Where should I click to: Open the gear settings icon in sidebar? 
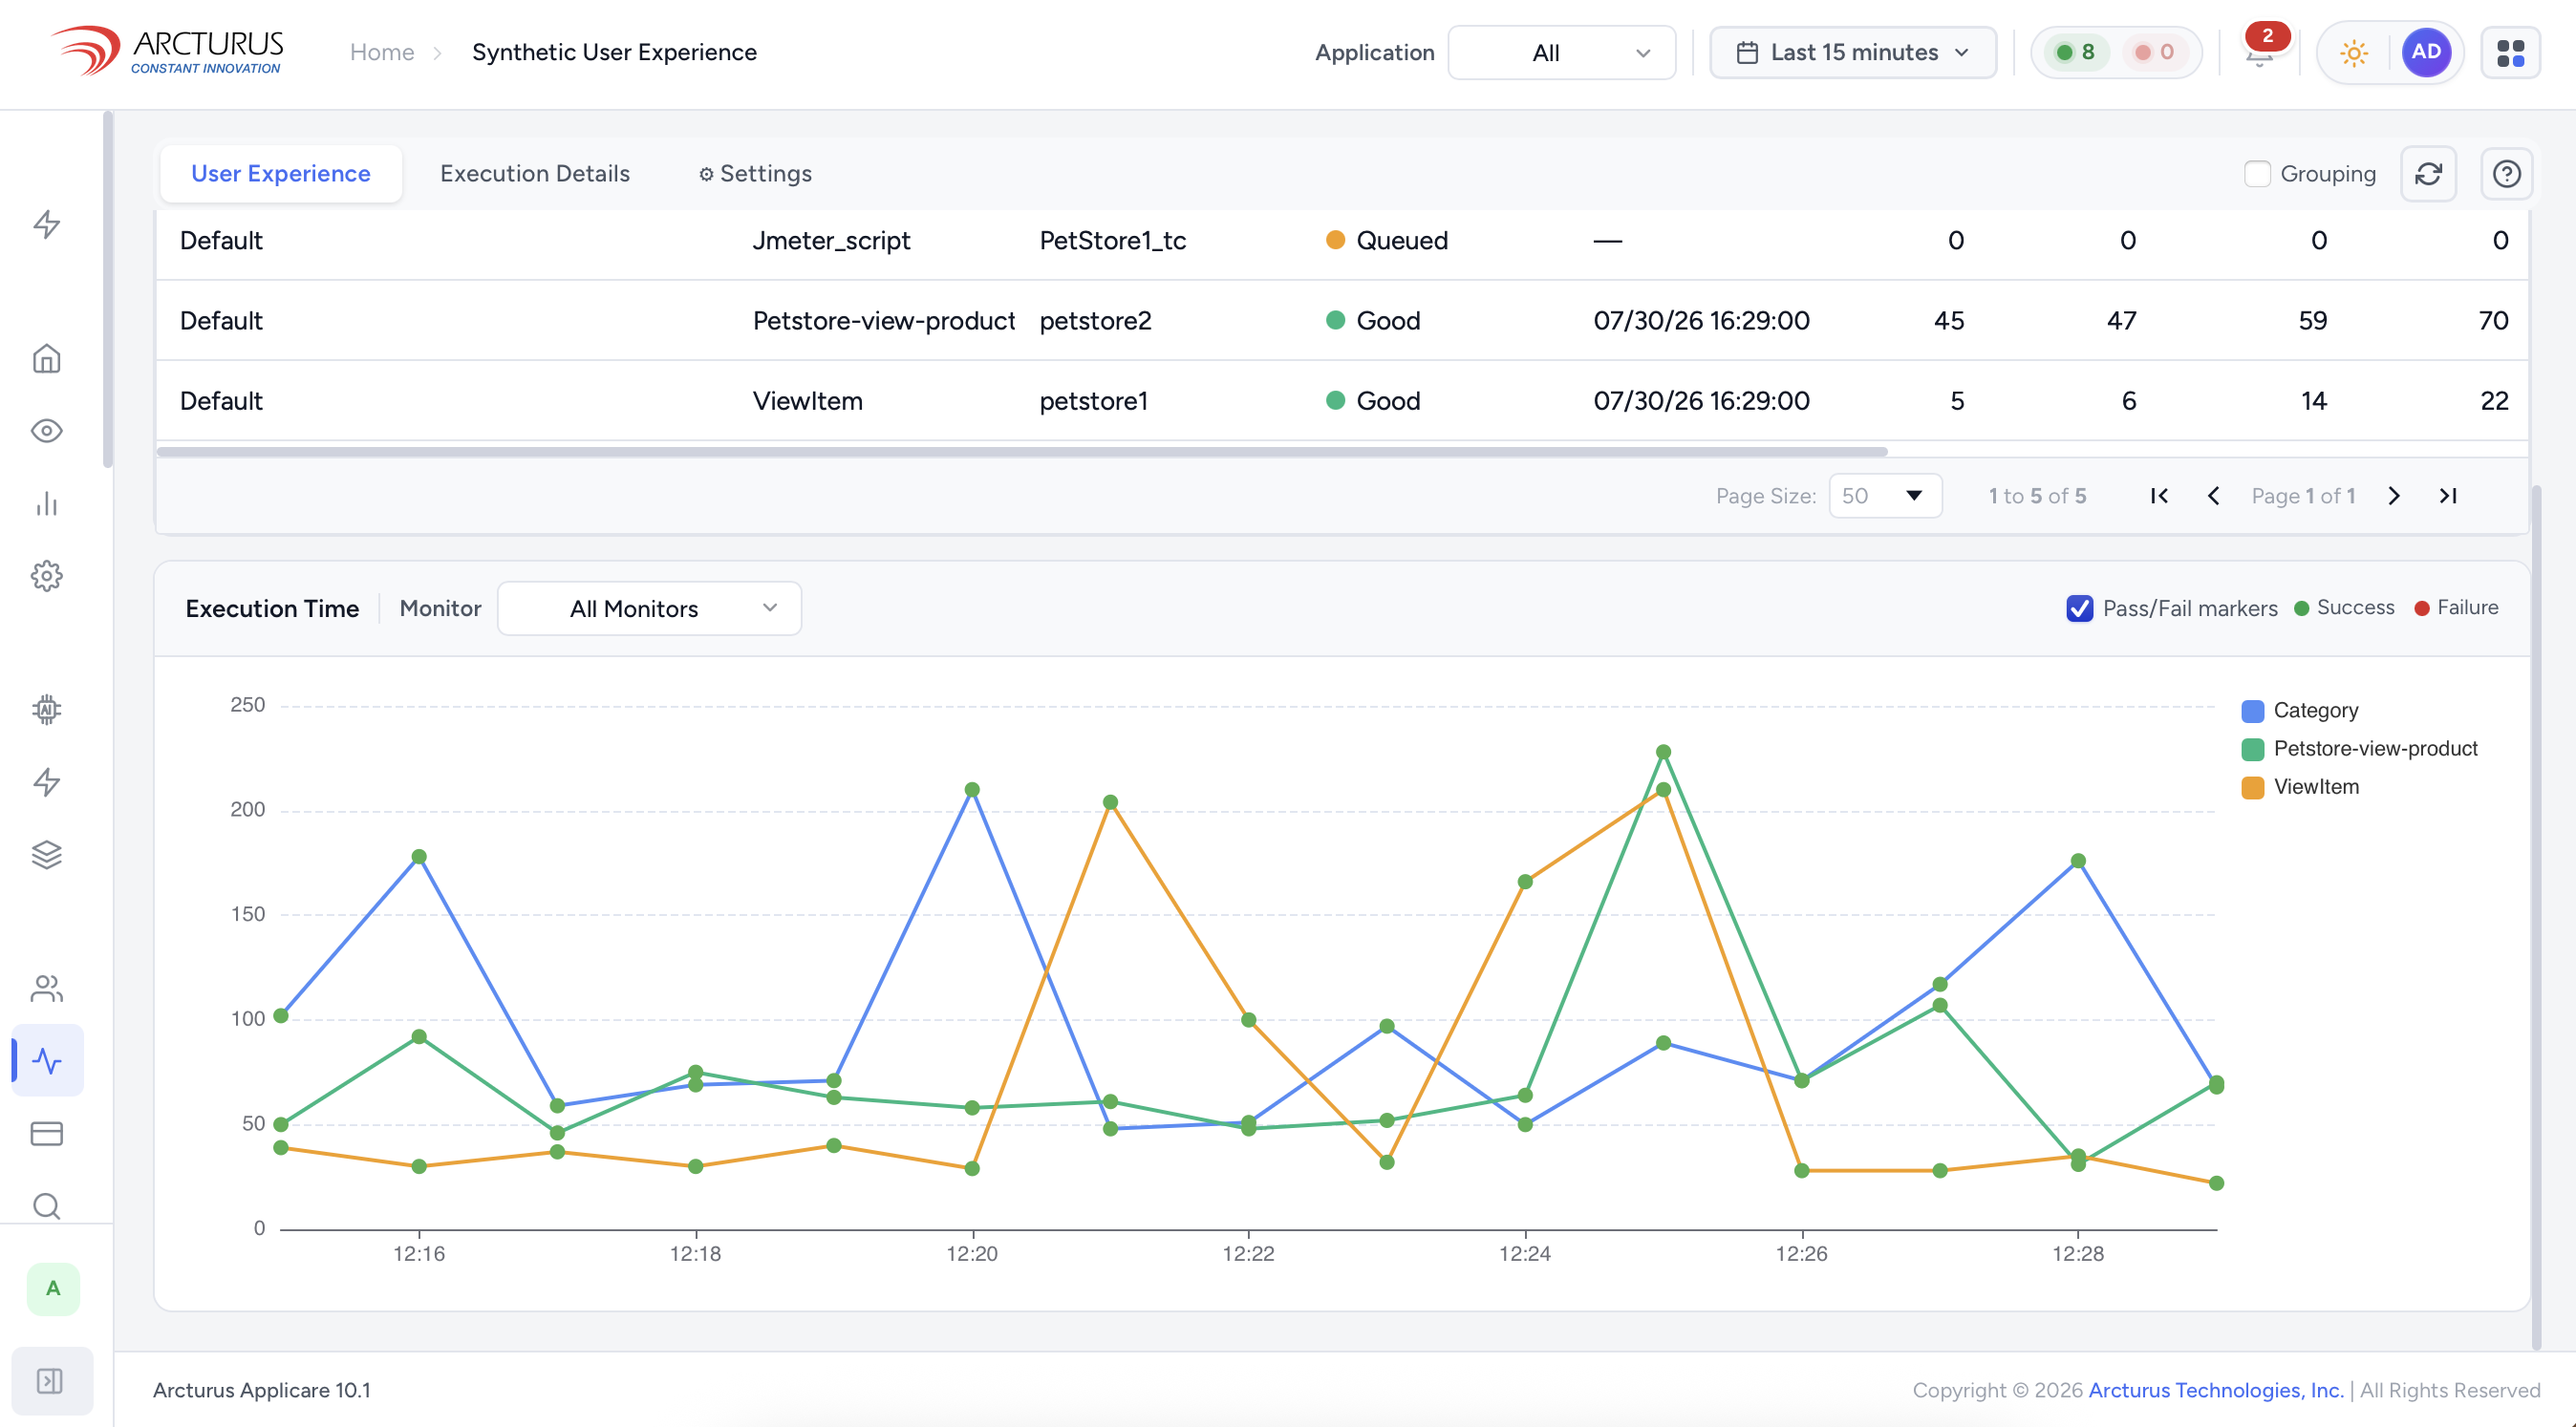pos(47,576)
